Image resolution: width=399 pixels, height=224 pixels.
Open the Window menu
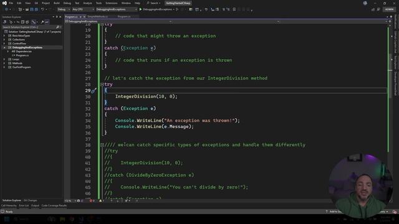[126, 3]
